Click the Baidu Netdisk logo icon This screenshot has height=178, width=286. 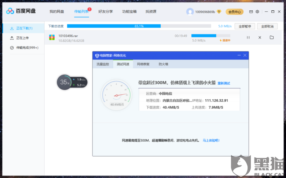coord(10,11)
